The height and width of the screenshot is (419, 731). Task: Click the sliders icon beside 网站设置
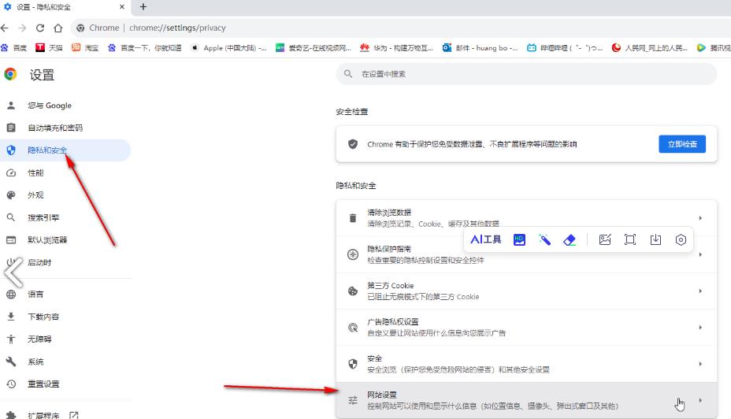coord(353,400)
